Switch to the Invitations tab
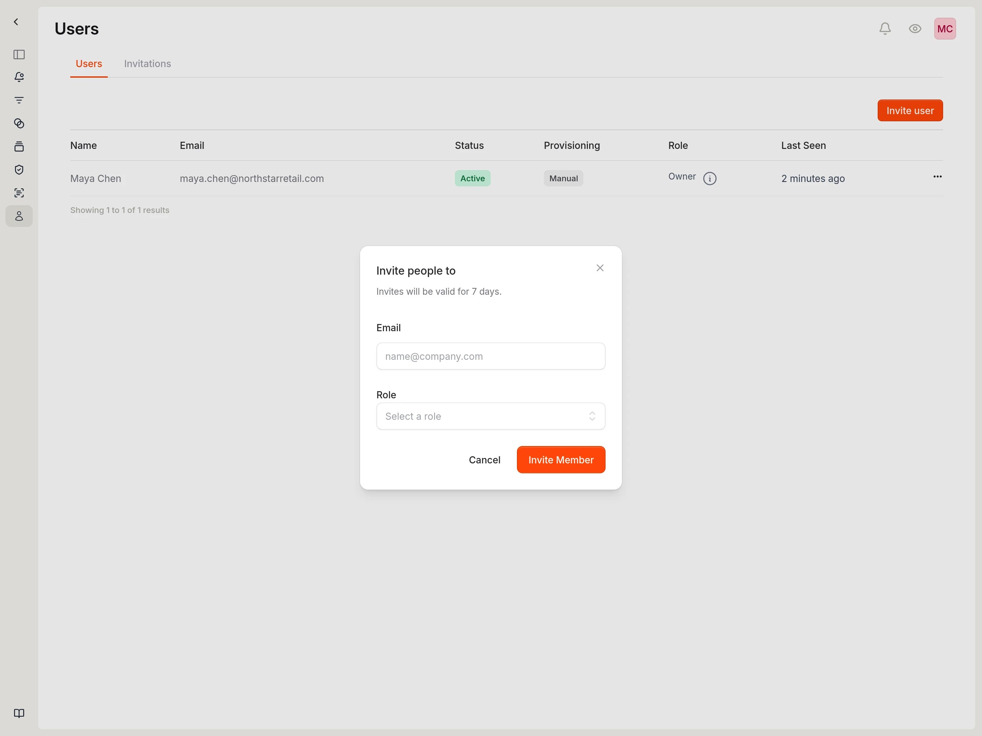Screen dimensions: 982x736 click(147, 64)
